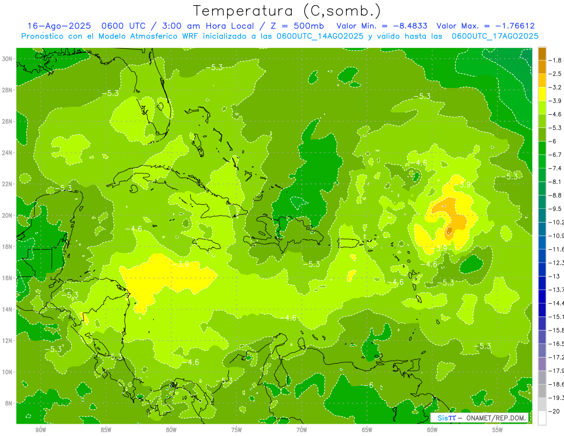
Task: Click the '-1.8' color scale value
Action: coord(556,60)
